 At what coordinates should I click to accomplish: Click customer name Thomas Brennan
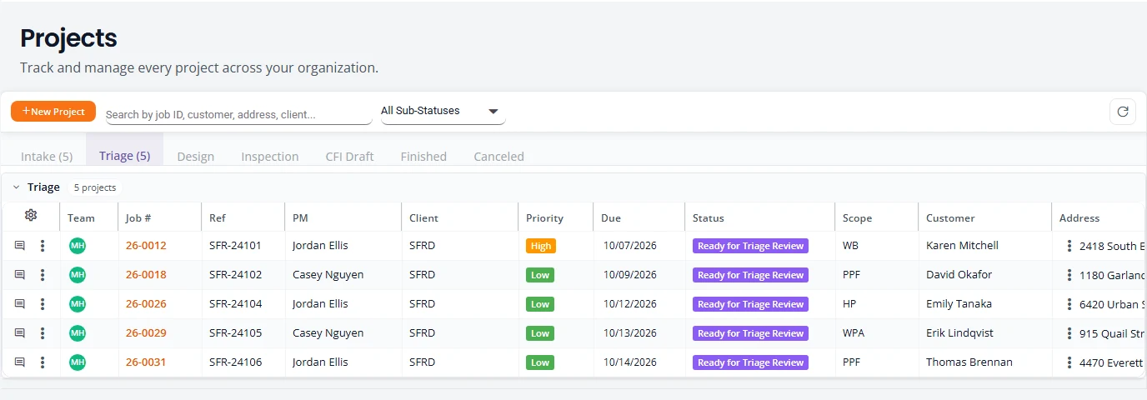(969, 362)
